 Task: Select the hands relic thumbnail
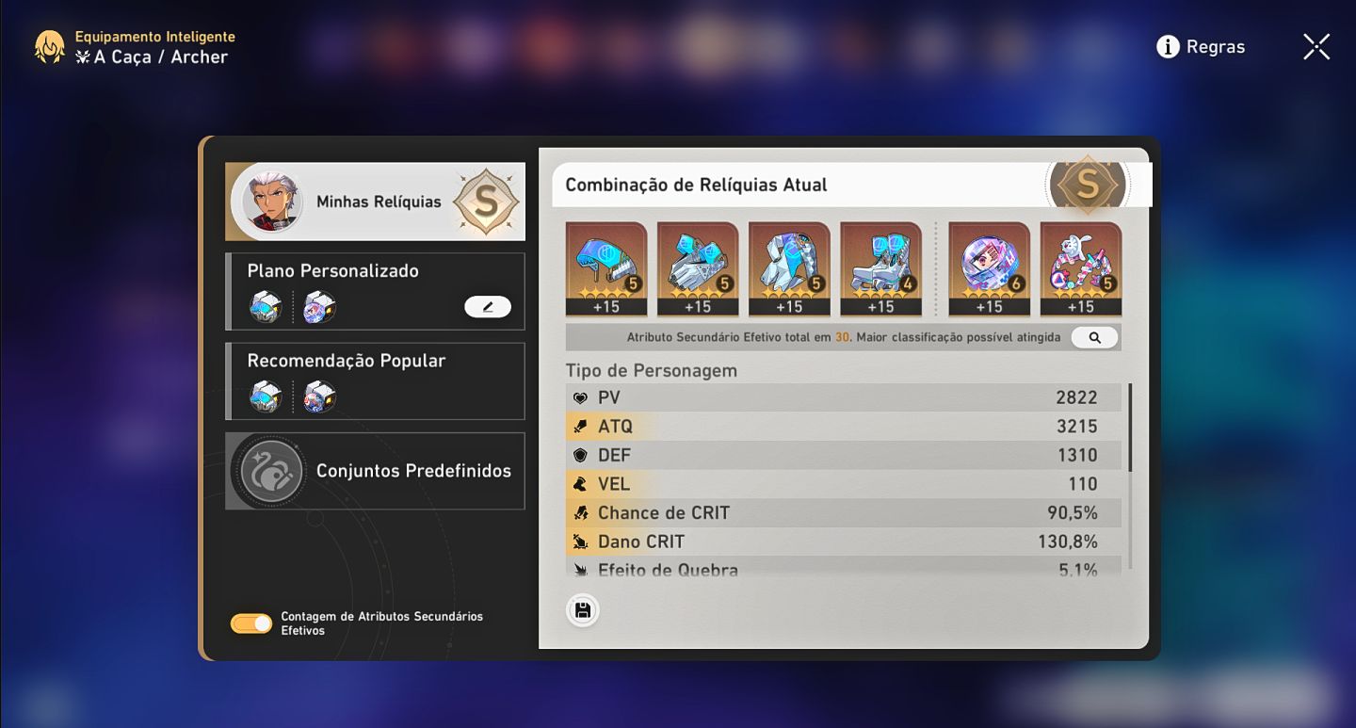click(698, 269)
